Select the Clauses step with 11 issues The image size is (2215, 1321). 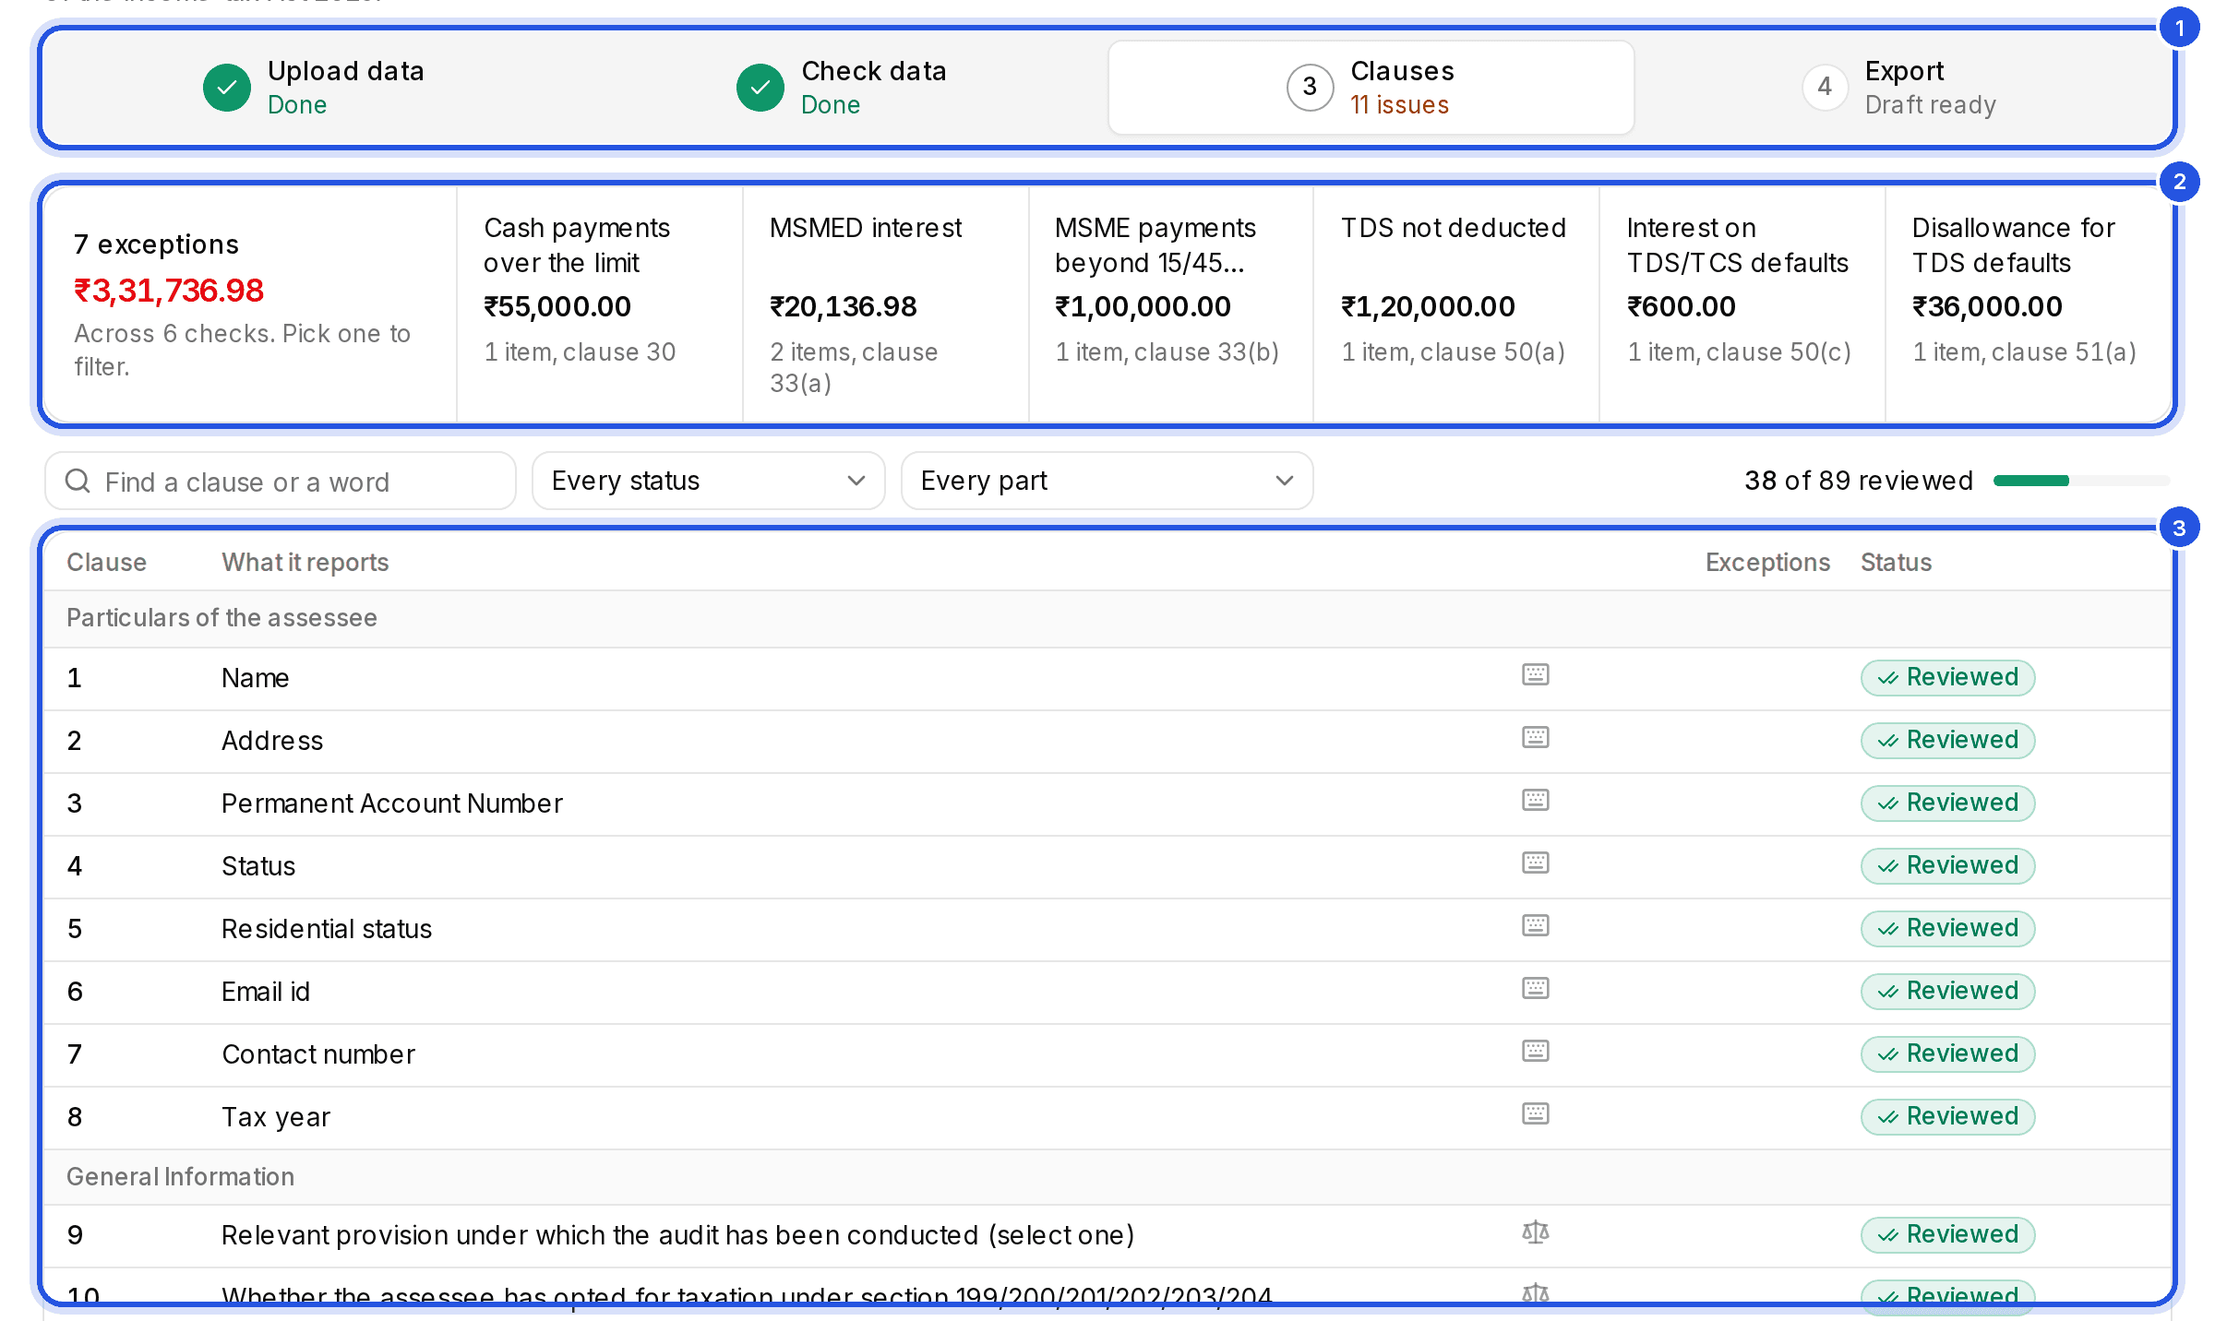[x=1371, y=88]
